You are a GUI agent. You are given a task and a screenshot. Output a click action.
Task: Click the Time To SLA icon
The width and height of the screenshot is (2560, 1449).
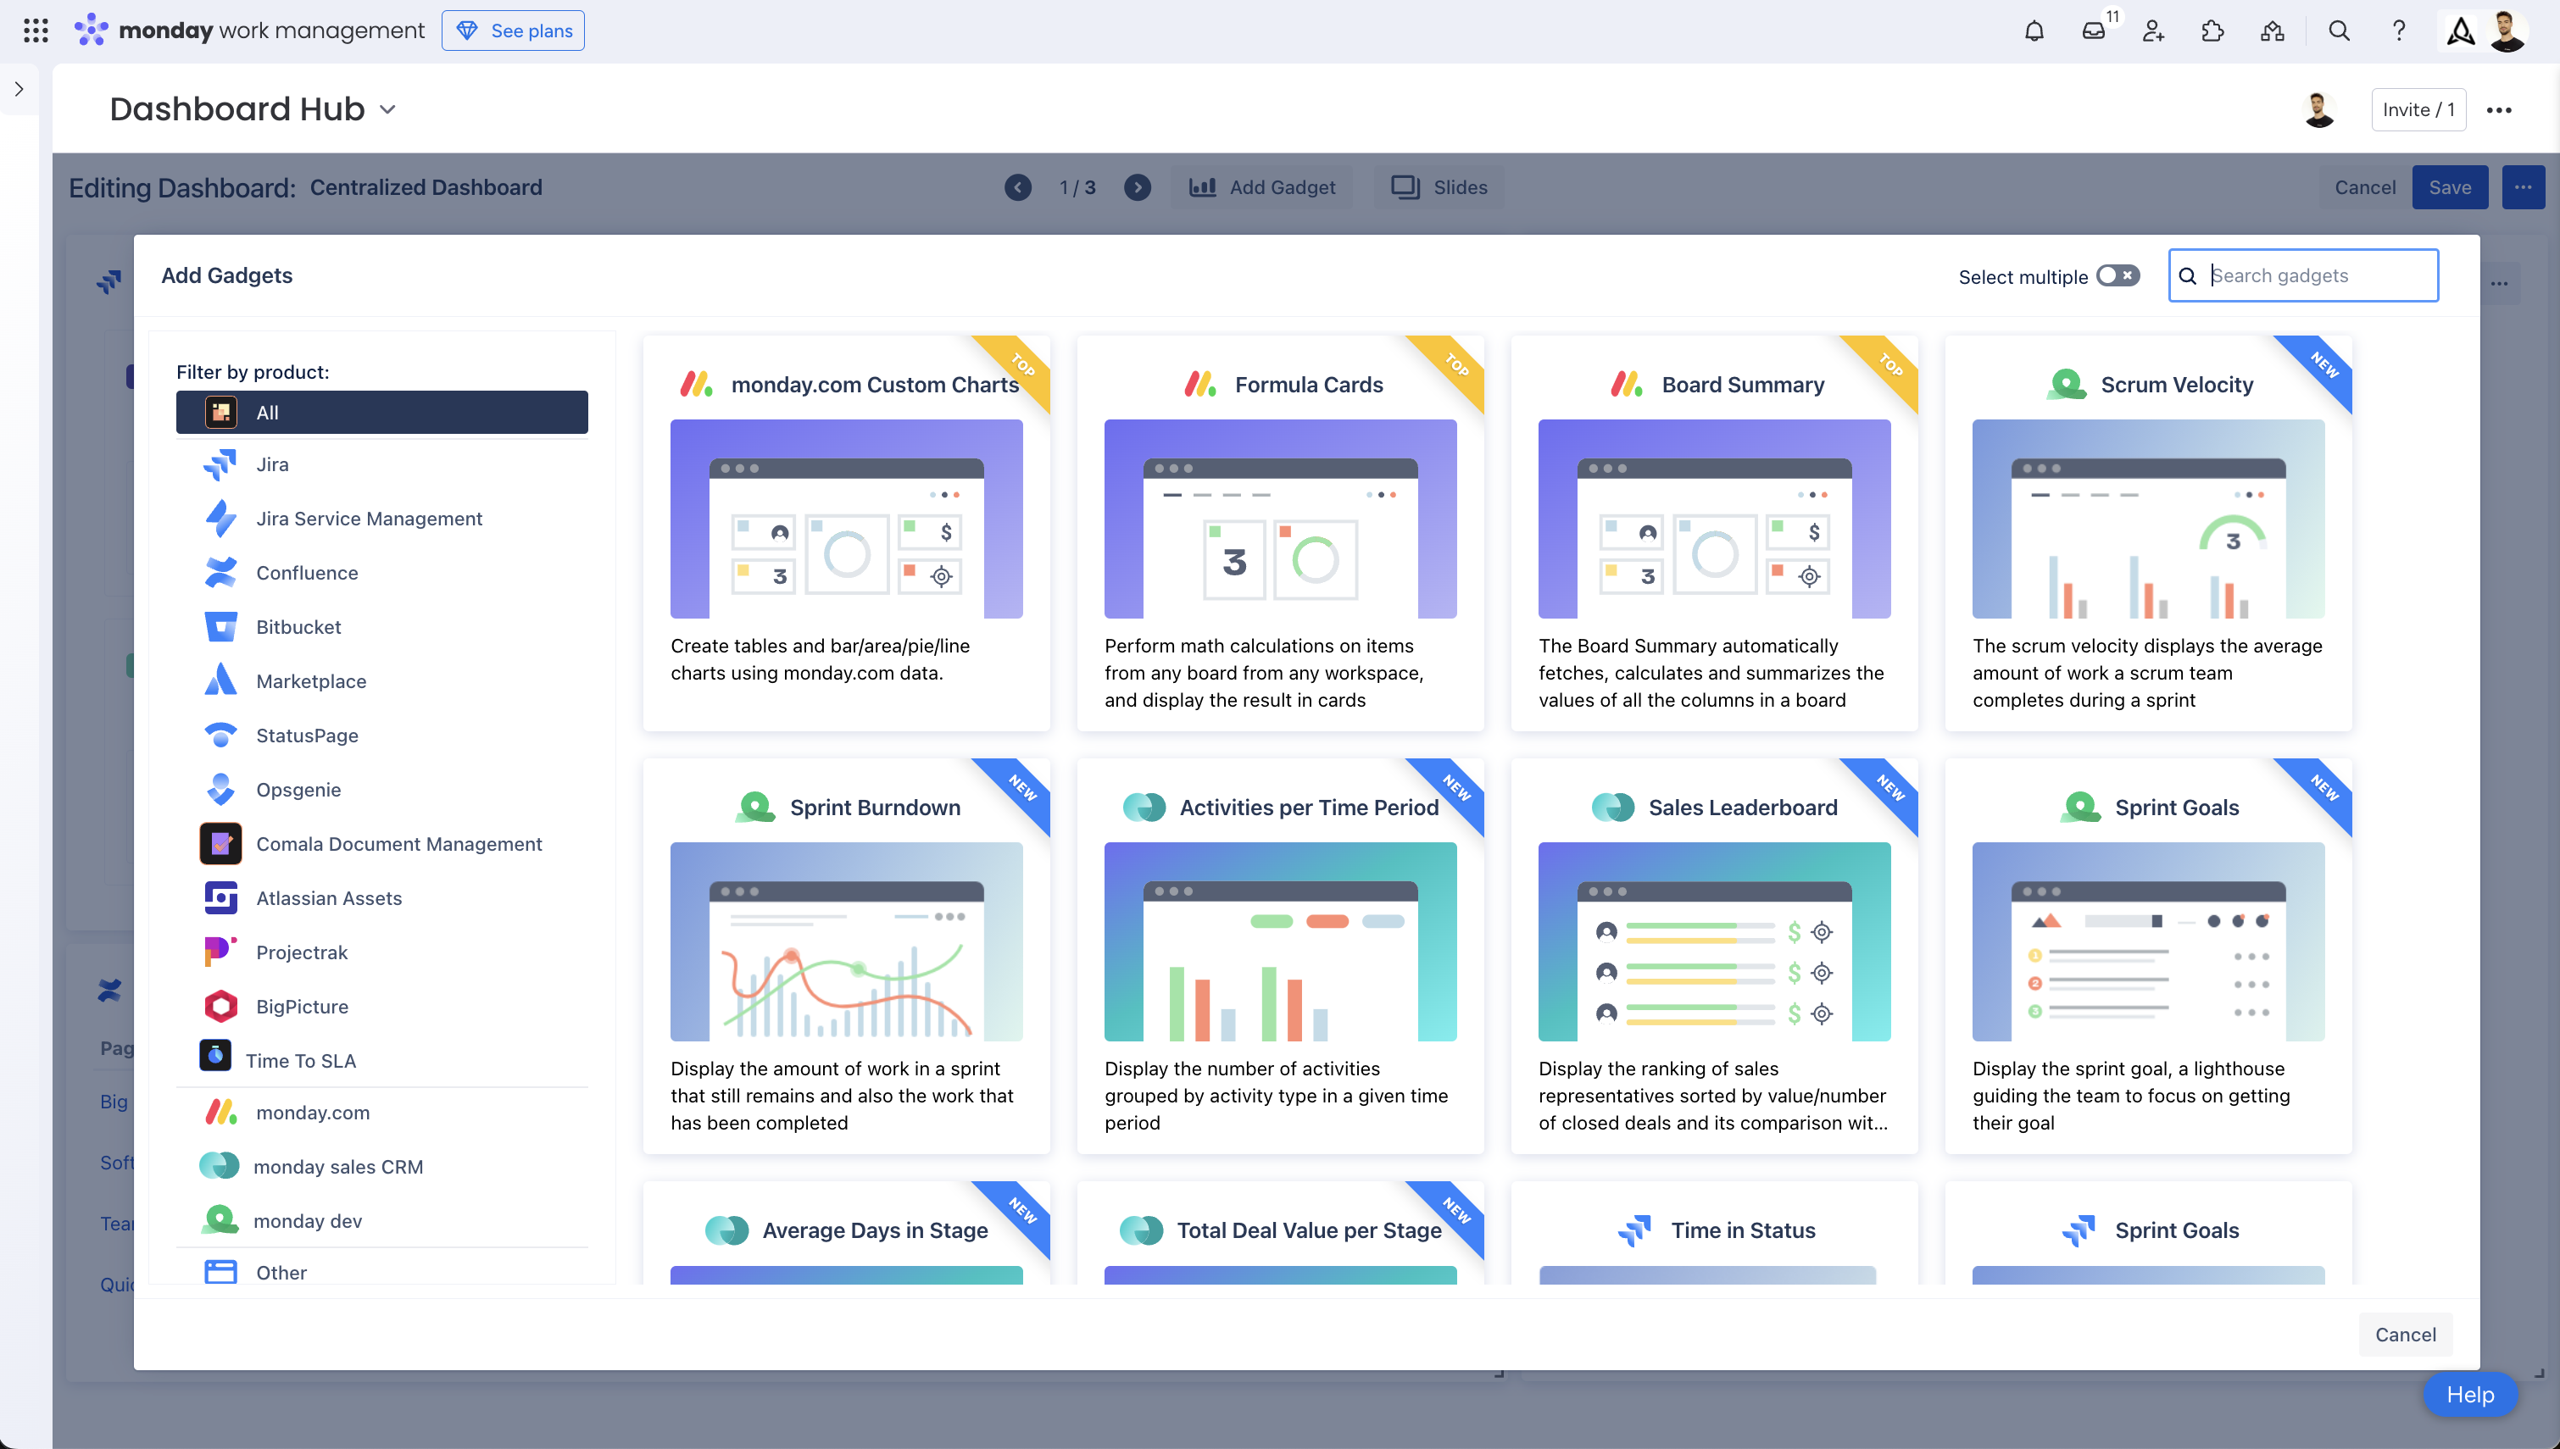(215, 1055)
